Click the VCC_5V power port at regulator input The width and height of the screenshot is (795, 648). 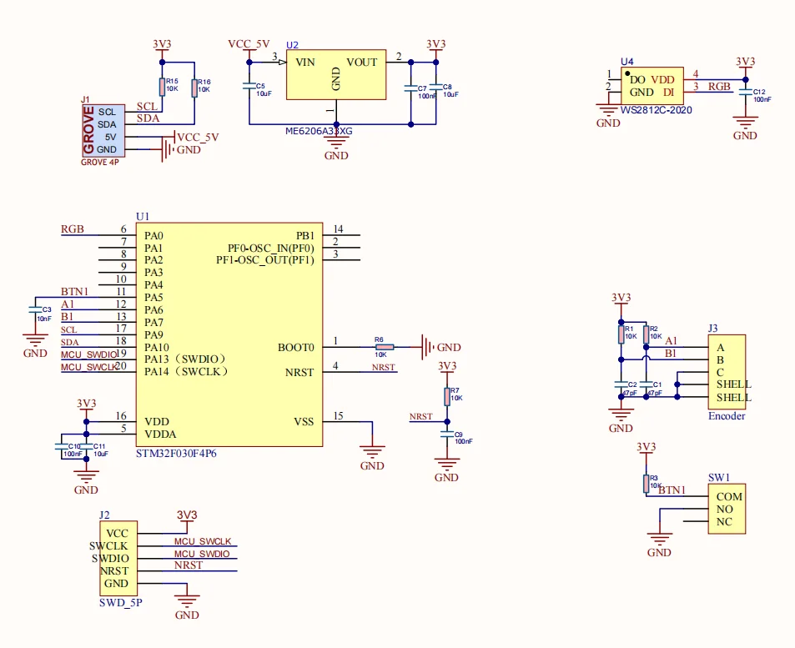[249, 44]
